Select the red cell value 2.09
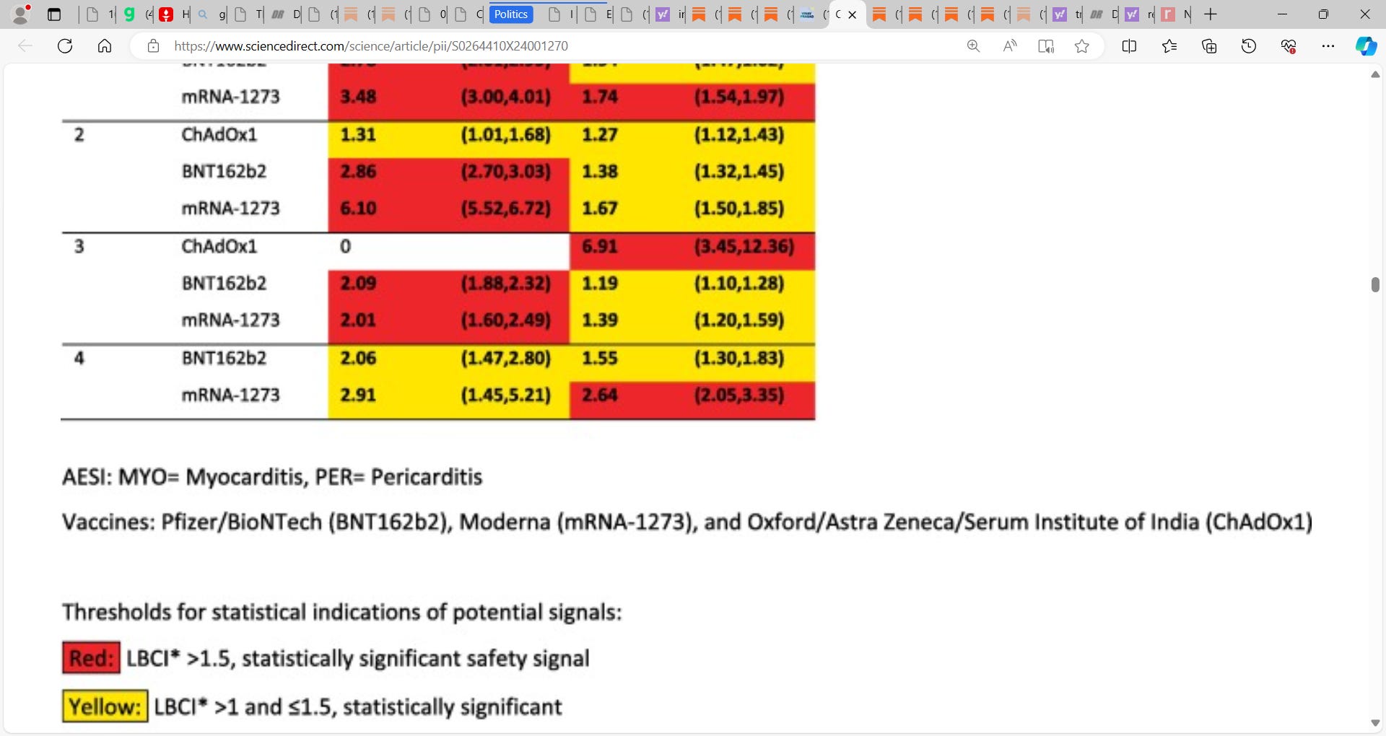 [x=358, y=284]
